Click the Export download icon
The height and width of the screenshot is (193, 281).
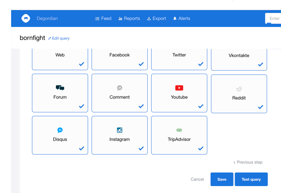[x=149, y=18]
